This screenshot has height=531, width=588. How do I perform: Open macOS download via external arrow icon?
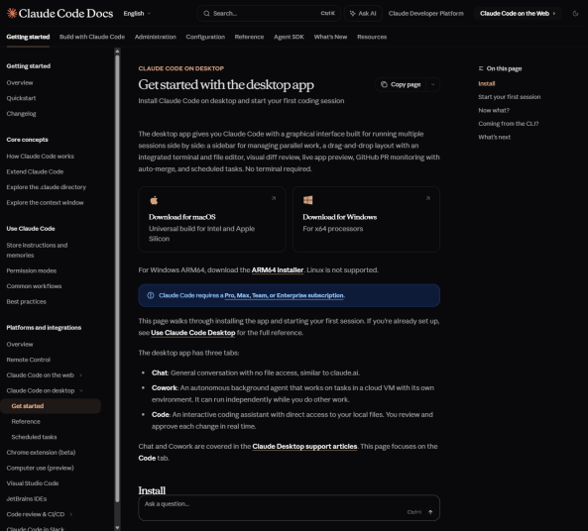(x=274, y=198)
